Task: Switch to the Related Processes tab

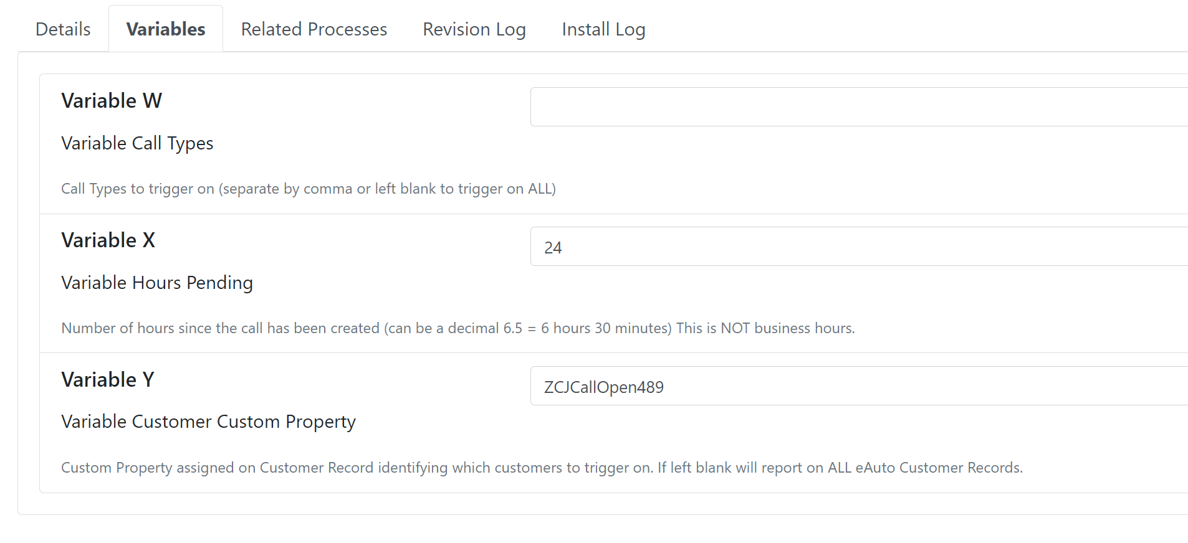Action: [x=314, y=29]
